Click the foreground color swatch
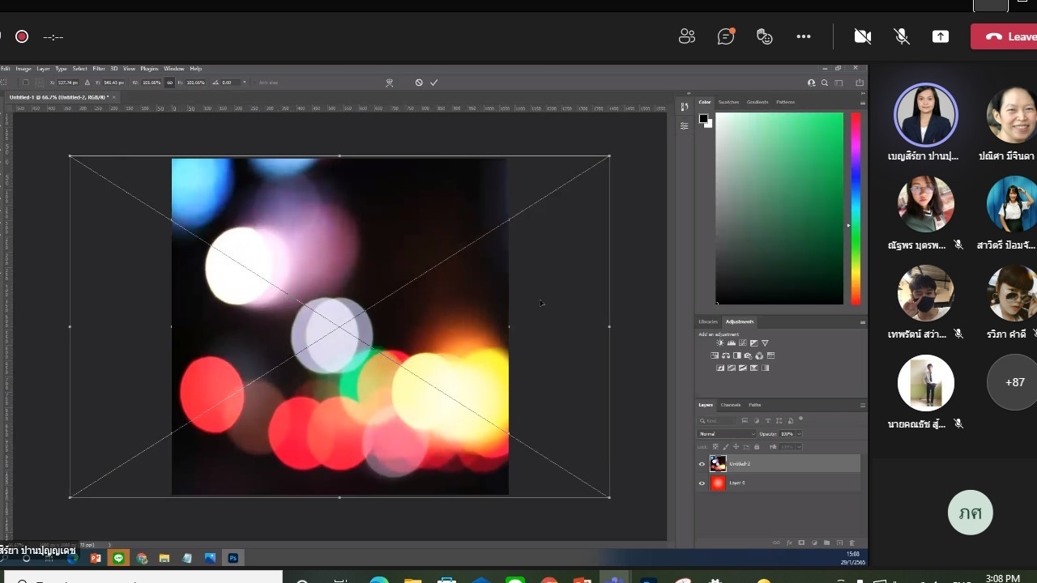Viewport: 1037px width, 583px height. [703, 118]
